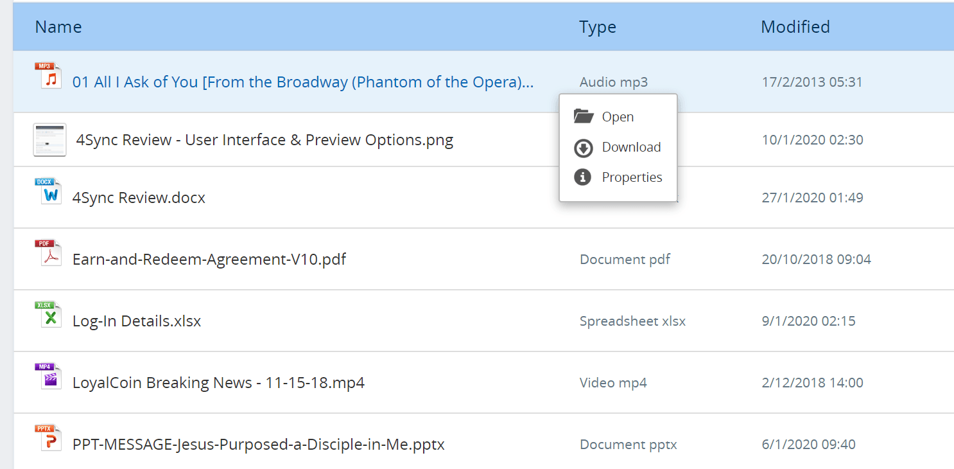Select Earn-and-Redeem-Agreement-V10.pdf file name
This screenshot has width=954, height=469.
coord(209,260)
